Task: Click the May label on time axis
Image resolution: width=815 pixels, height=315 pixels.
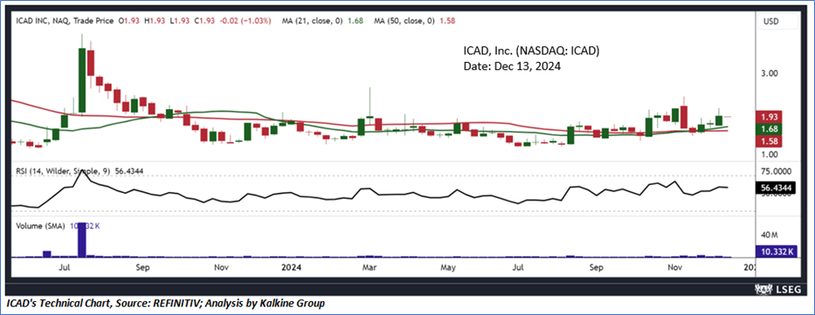Action: [x=448, y=268]
